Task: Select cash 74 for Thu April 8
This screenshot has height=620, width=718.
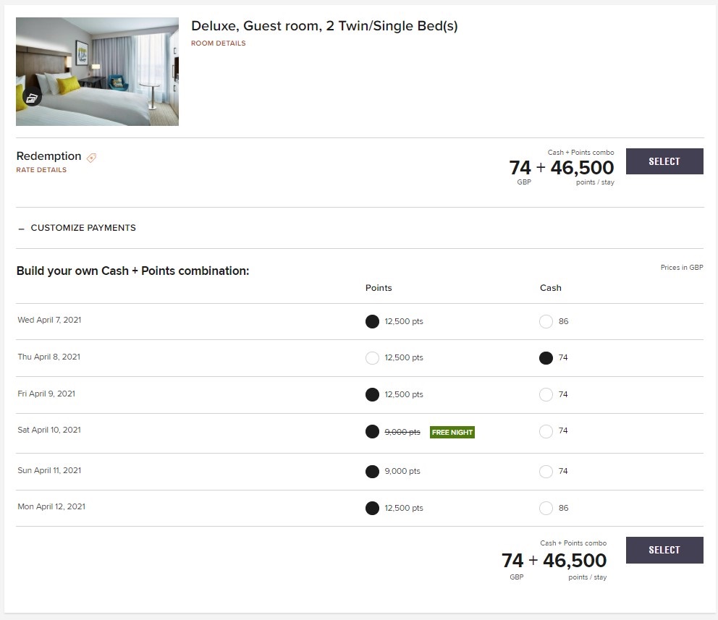Action: pyautogui.click(x=546, y=357)
